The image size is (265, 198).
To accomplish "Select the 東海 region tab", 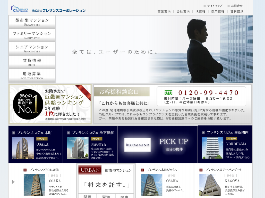I will [106, 196].
